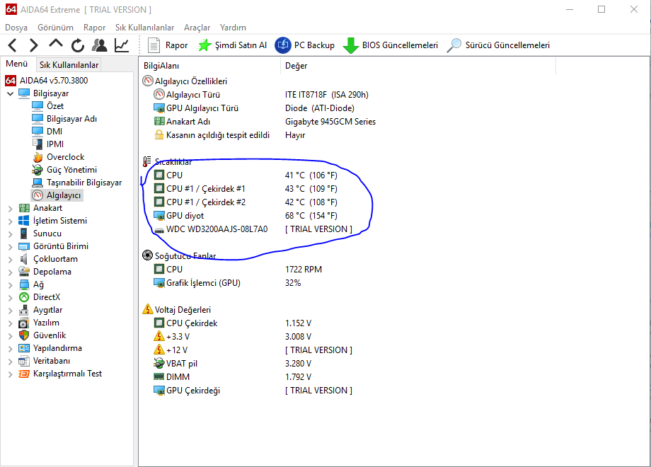
Task: Select Kasanın açıldığı tespit edildi row
Action: (229, 135)
